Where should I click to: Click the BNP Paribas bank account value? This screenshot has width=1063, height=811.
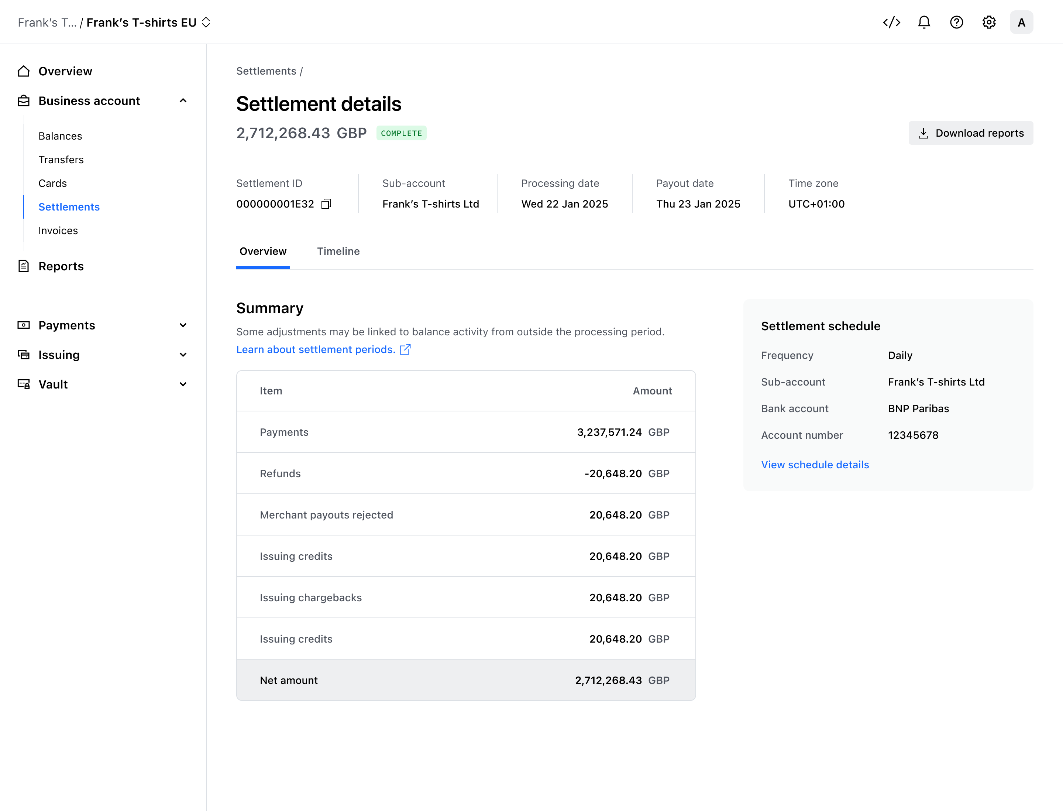pos(918,408)
